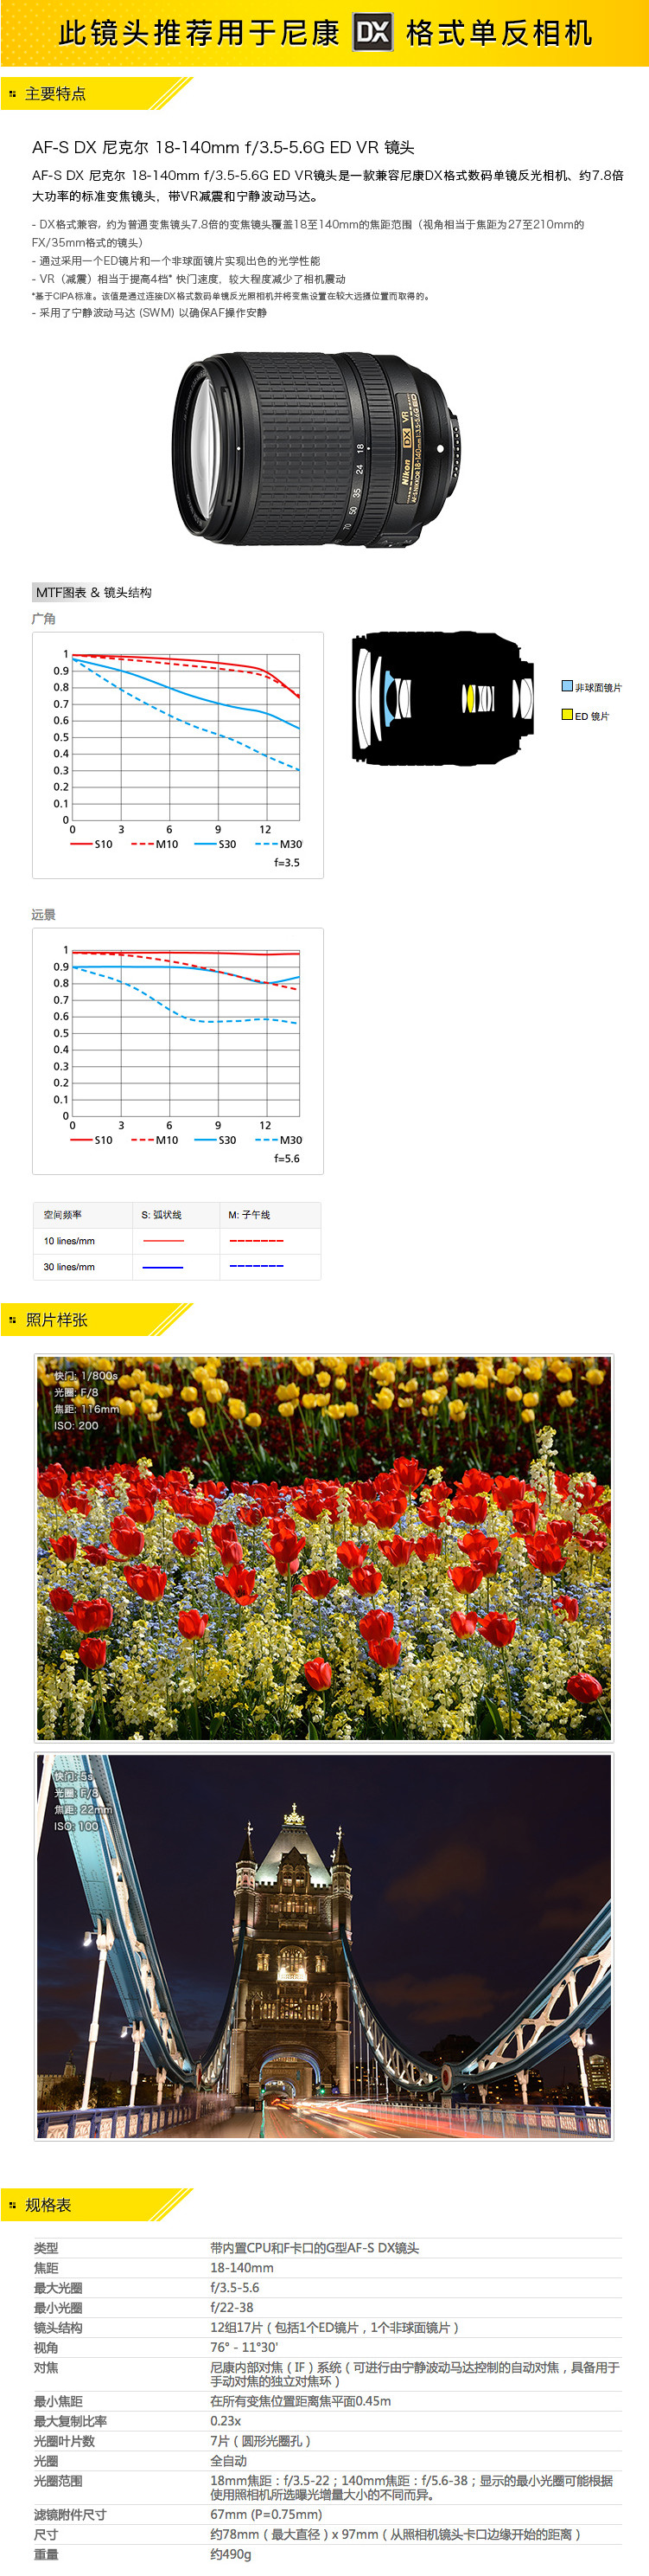Open the Nikon 18-140mm lens product photo

coord(317,449)
